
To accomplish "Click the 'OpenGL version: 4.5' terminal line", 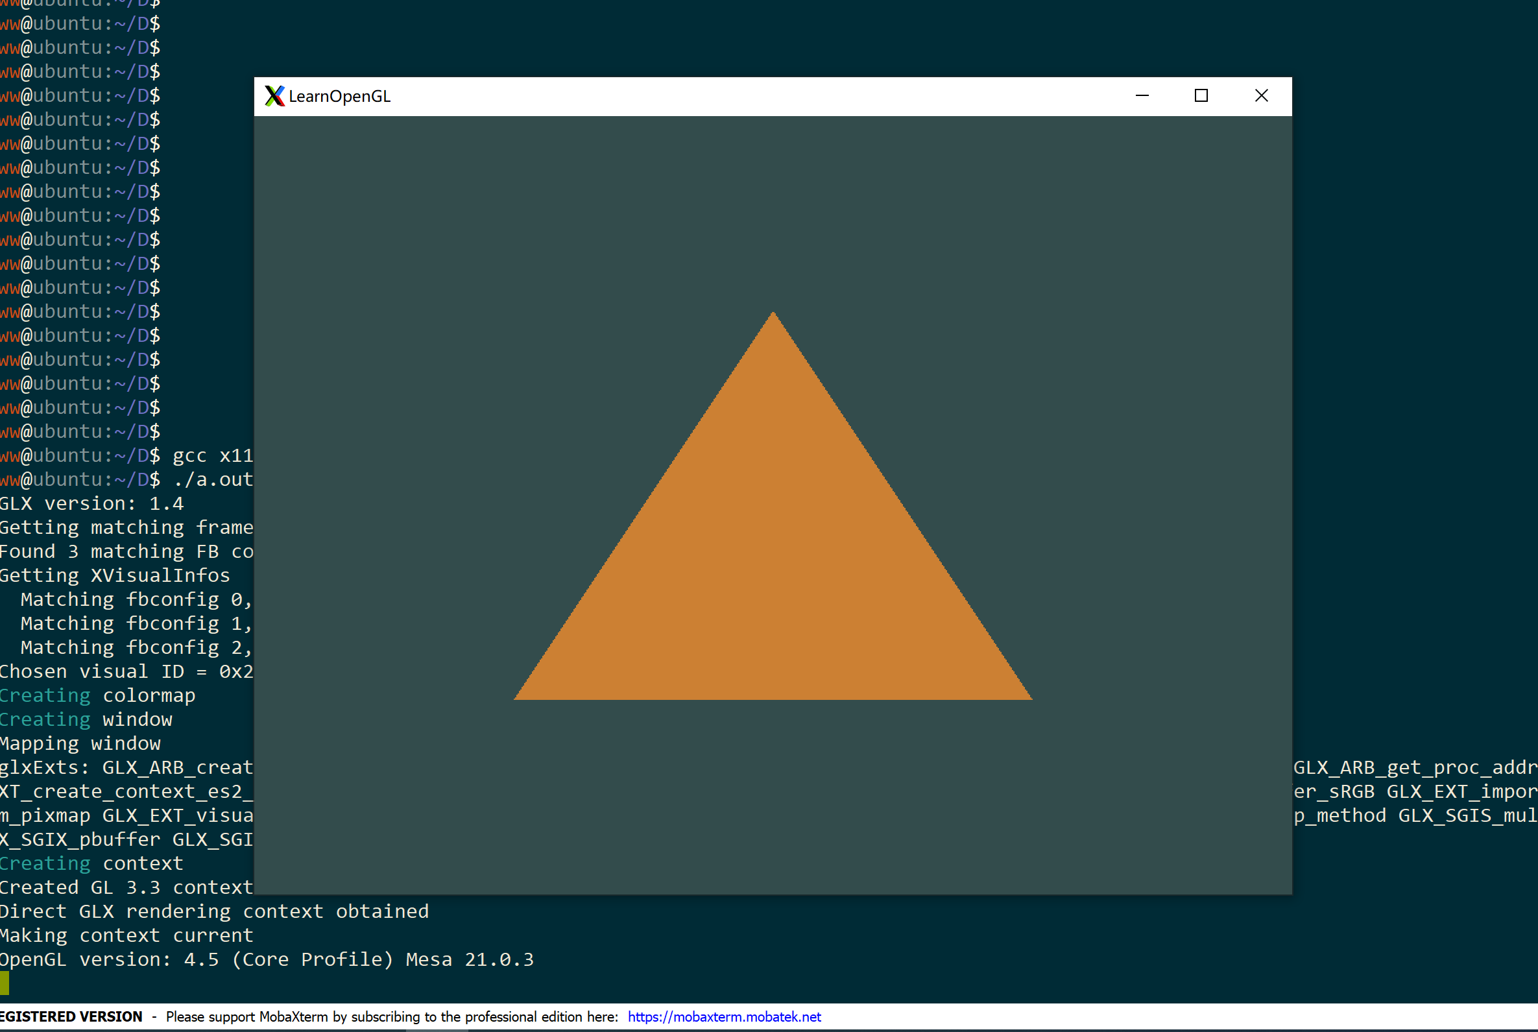I will pos(267,959).
